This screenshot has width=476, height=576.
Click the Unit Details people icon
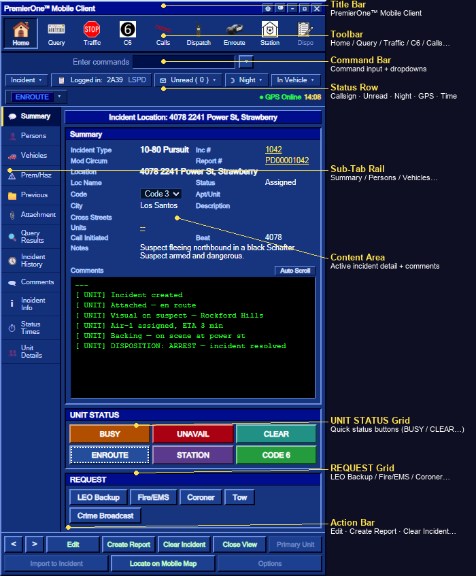pos(12,353)
